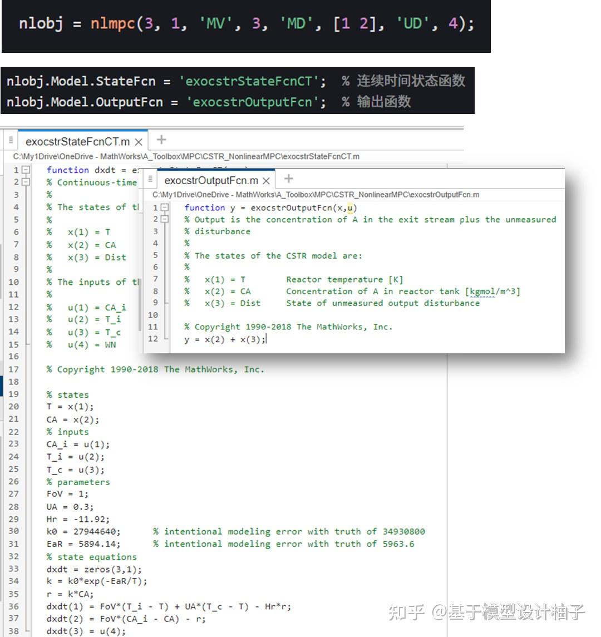Click 'nlobj.Model.OutputFcn' assignment line
The height and width of the screenshot is (637, 601).
point(166,102)
